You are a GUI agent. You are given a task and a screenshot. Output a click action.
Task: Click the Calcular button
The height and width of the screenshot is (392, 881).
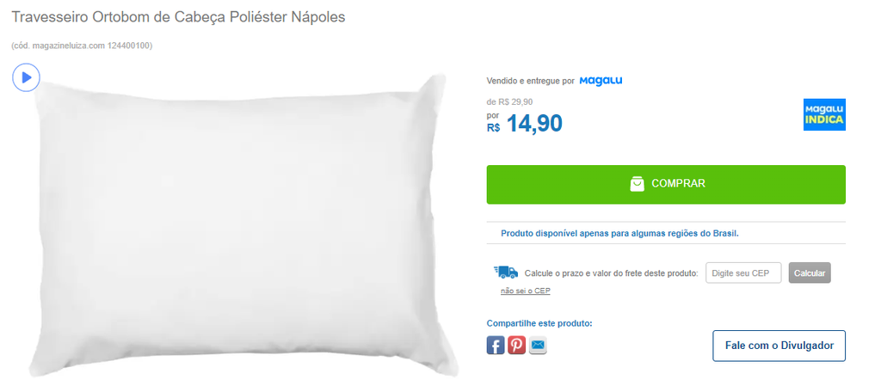click(810, 273)
